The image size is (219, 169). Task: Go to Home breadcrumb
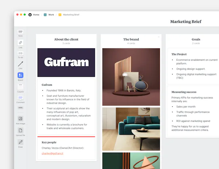(x=36, y=15)
